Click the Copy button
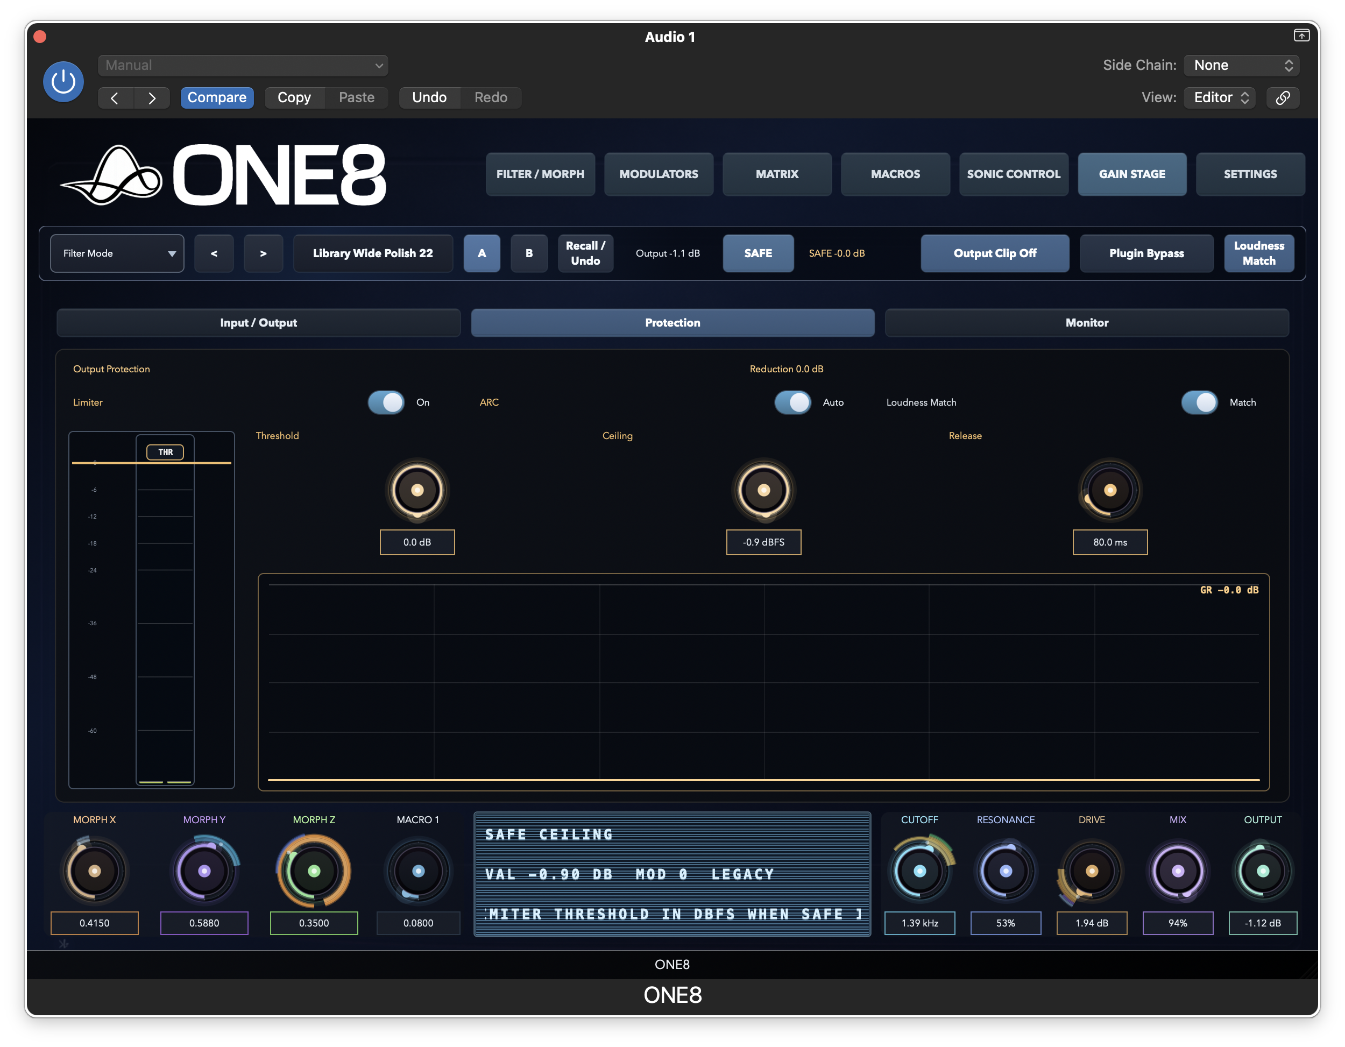 tap(294, 97)
